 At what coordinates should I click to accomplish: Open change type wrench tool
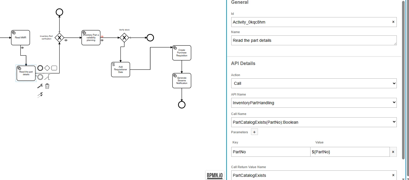40,86
